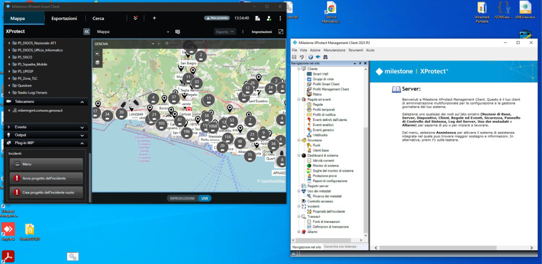
Task: Click the Save icon in Management Client
Action: 295,57
